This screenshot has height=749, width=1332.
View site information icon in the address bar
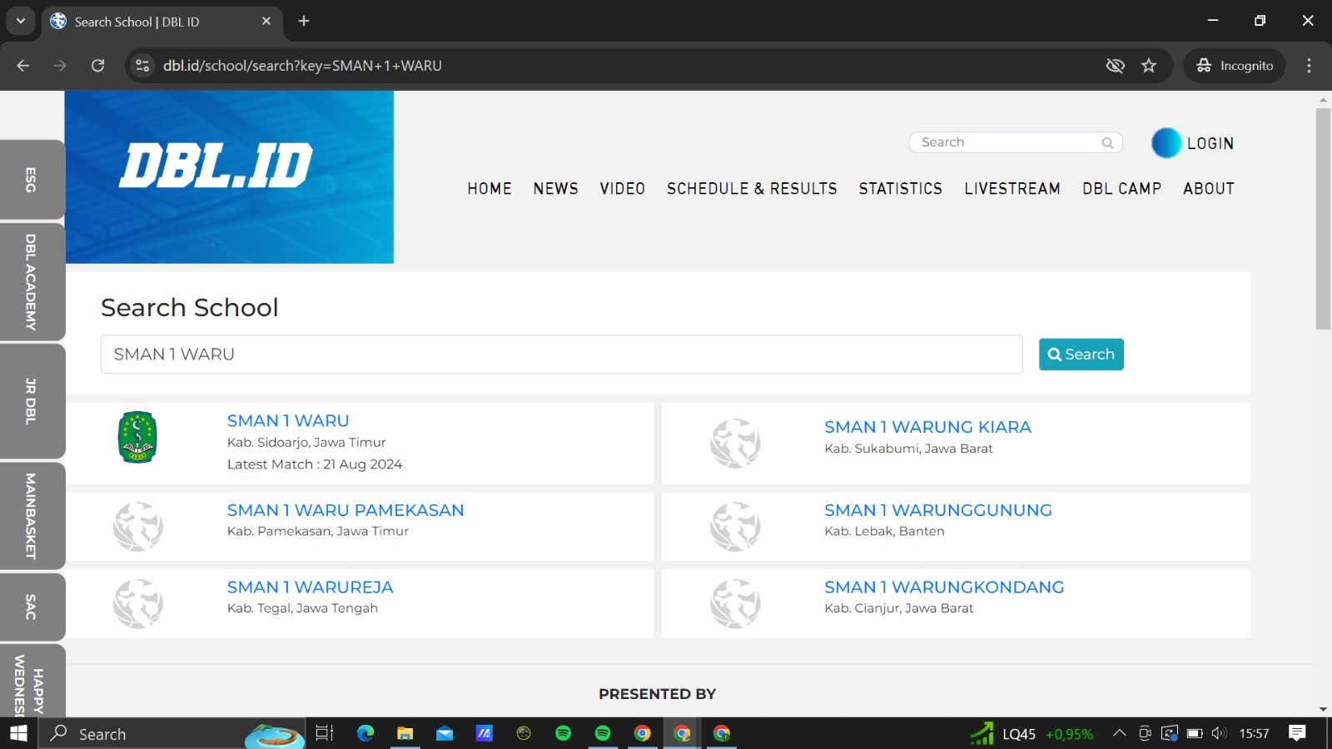coord(142,66)
